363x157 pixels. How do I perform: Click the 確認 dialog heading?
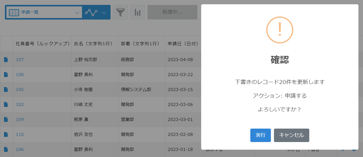(x=280, y=60)
